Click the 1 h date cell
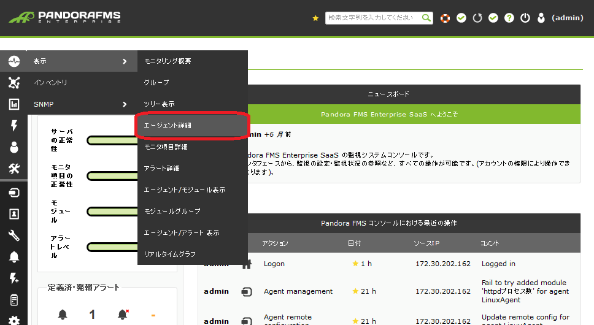This screenshot has width=594, height=325. tap(362, 264)
